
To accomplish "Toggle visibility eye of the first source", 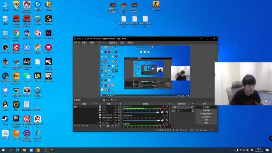I will (116, 107).
